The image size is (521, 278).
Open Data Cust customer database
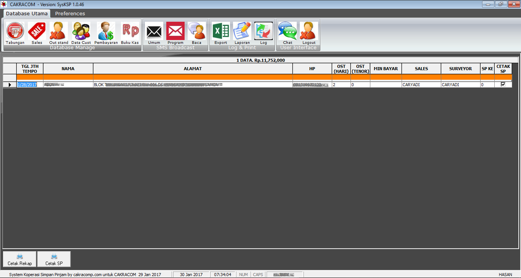[x=81, y=31]
